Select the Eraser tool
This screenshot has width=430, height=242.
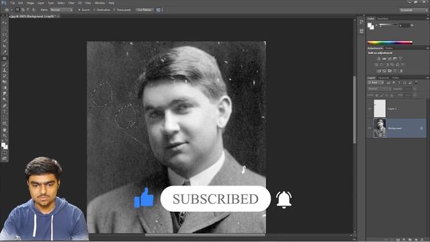point(5,82)
